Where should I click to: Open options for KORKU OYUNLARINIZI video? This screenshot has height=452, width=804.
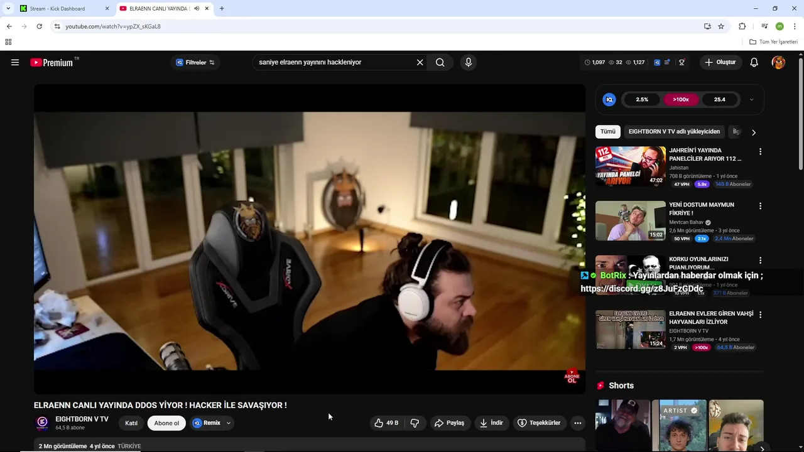pos(760,261)
